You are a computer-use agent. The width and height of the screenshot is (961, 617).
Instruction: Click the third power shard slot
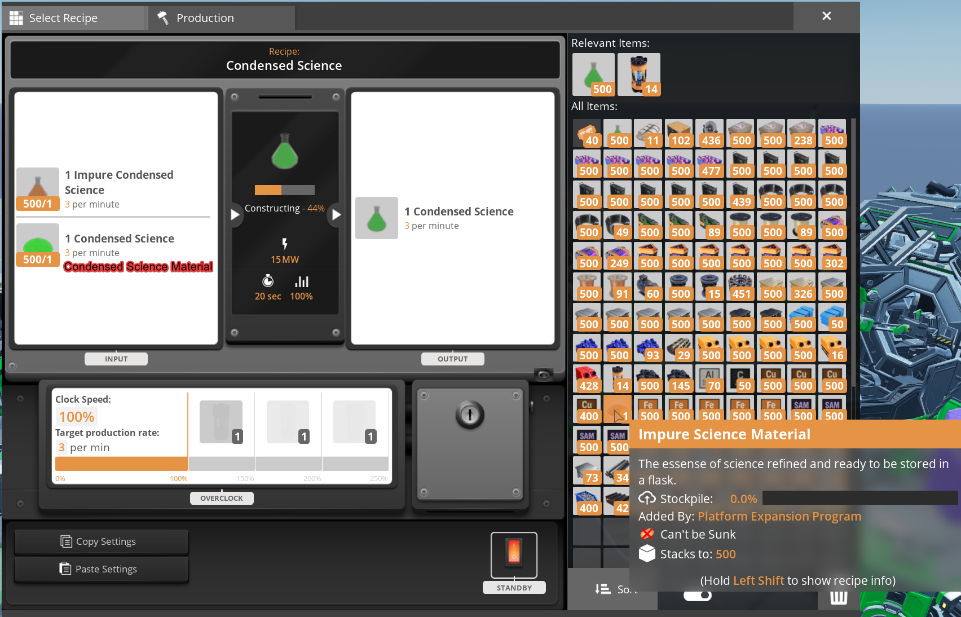coord(354,422)
